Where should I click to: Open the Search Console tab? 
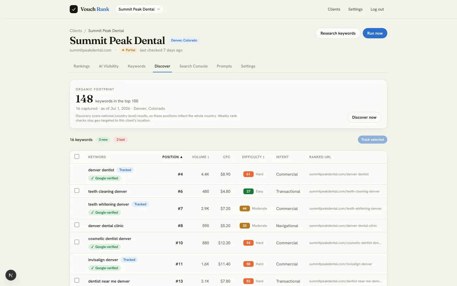pos(194,66)
